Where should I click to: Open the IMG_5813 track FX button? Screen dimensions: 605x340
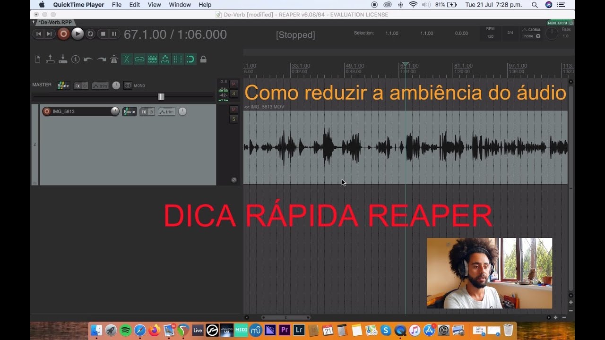[144, 111]
